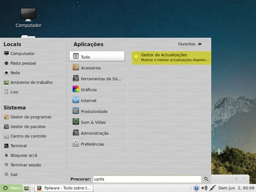Click the Procurar search field
Image resolution: width=256 pixels, height=192 pixels.
147,179
